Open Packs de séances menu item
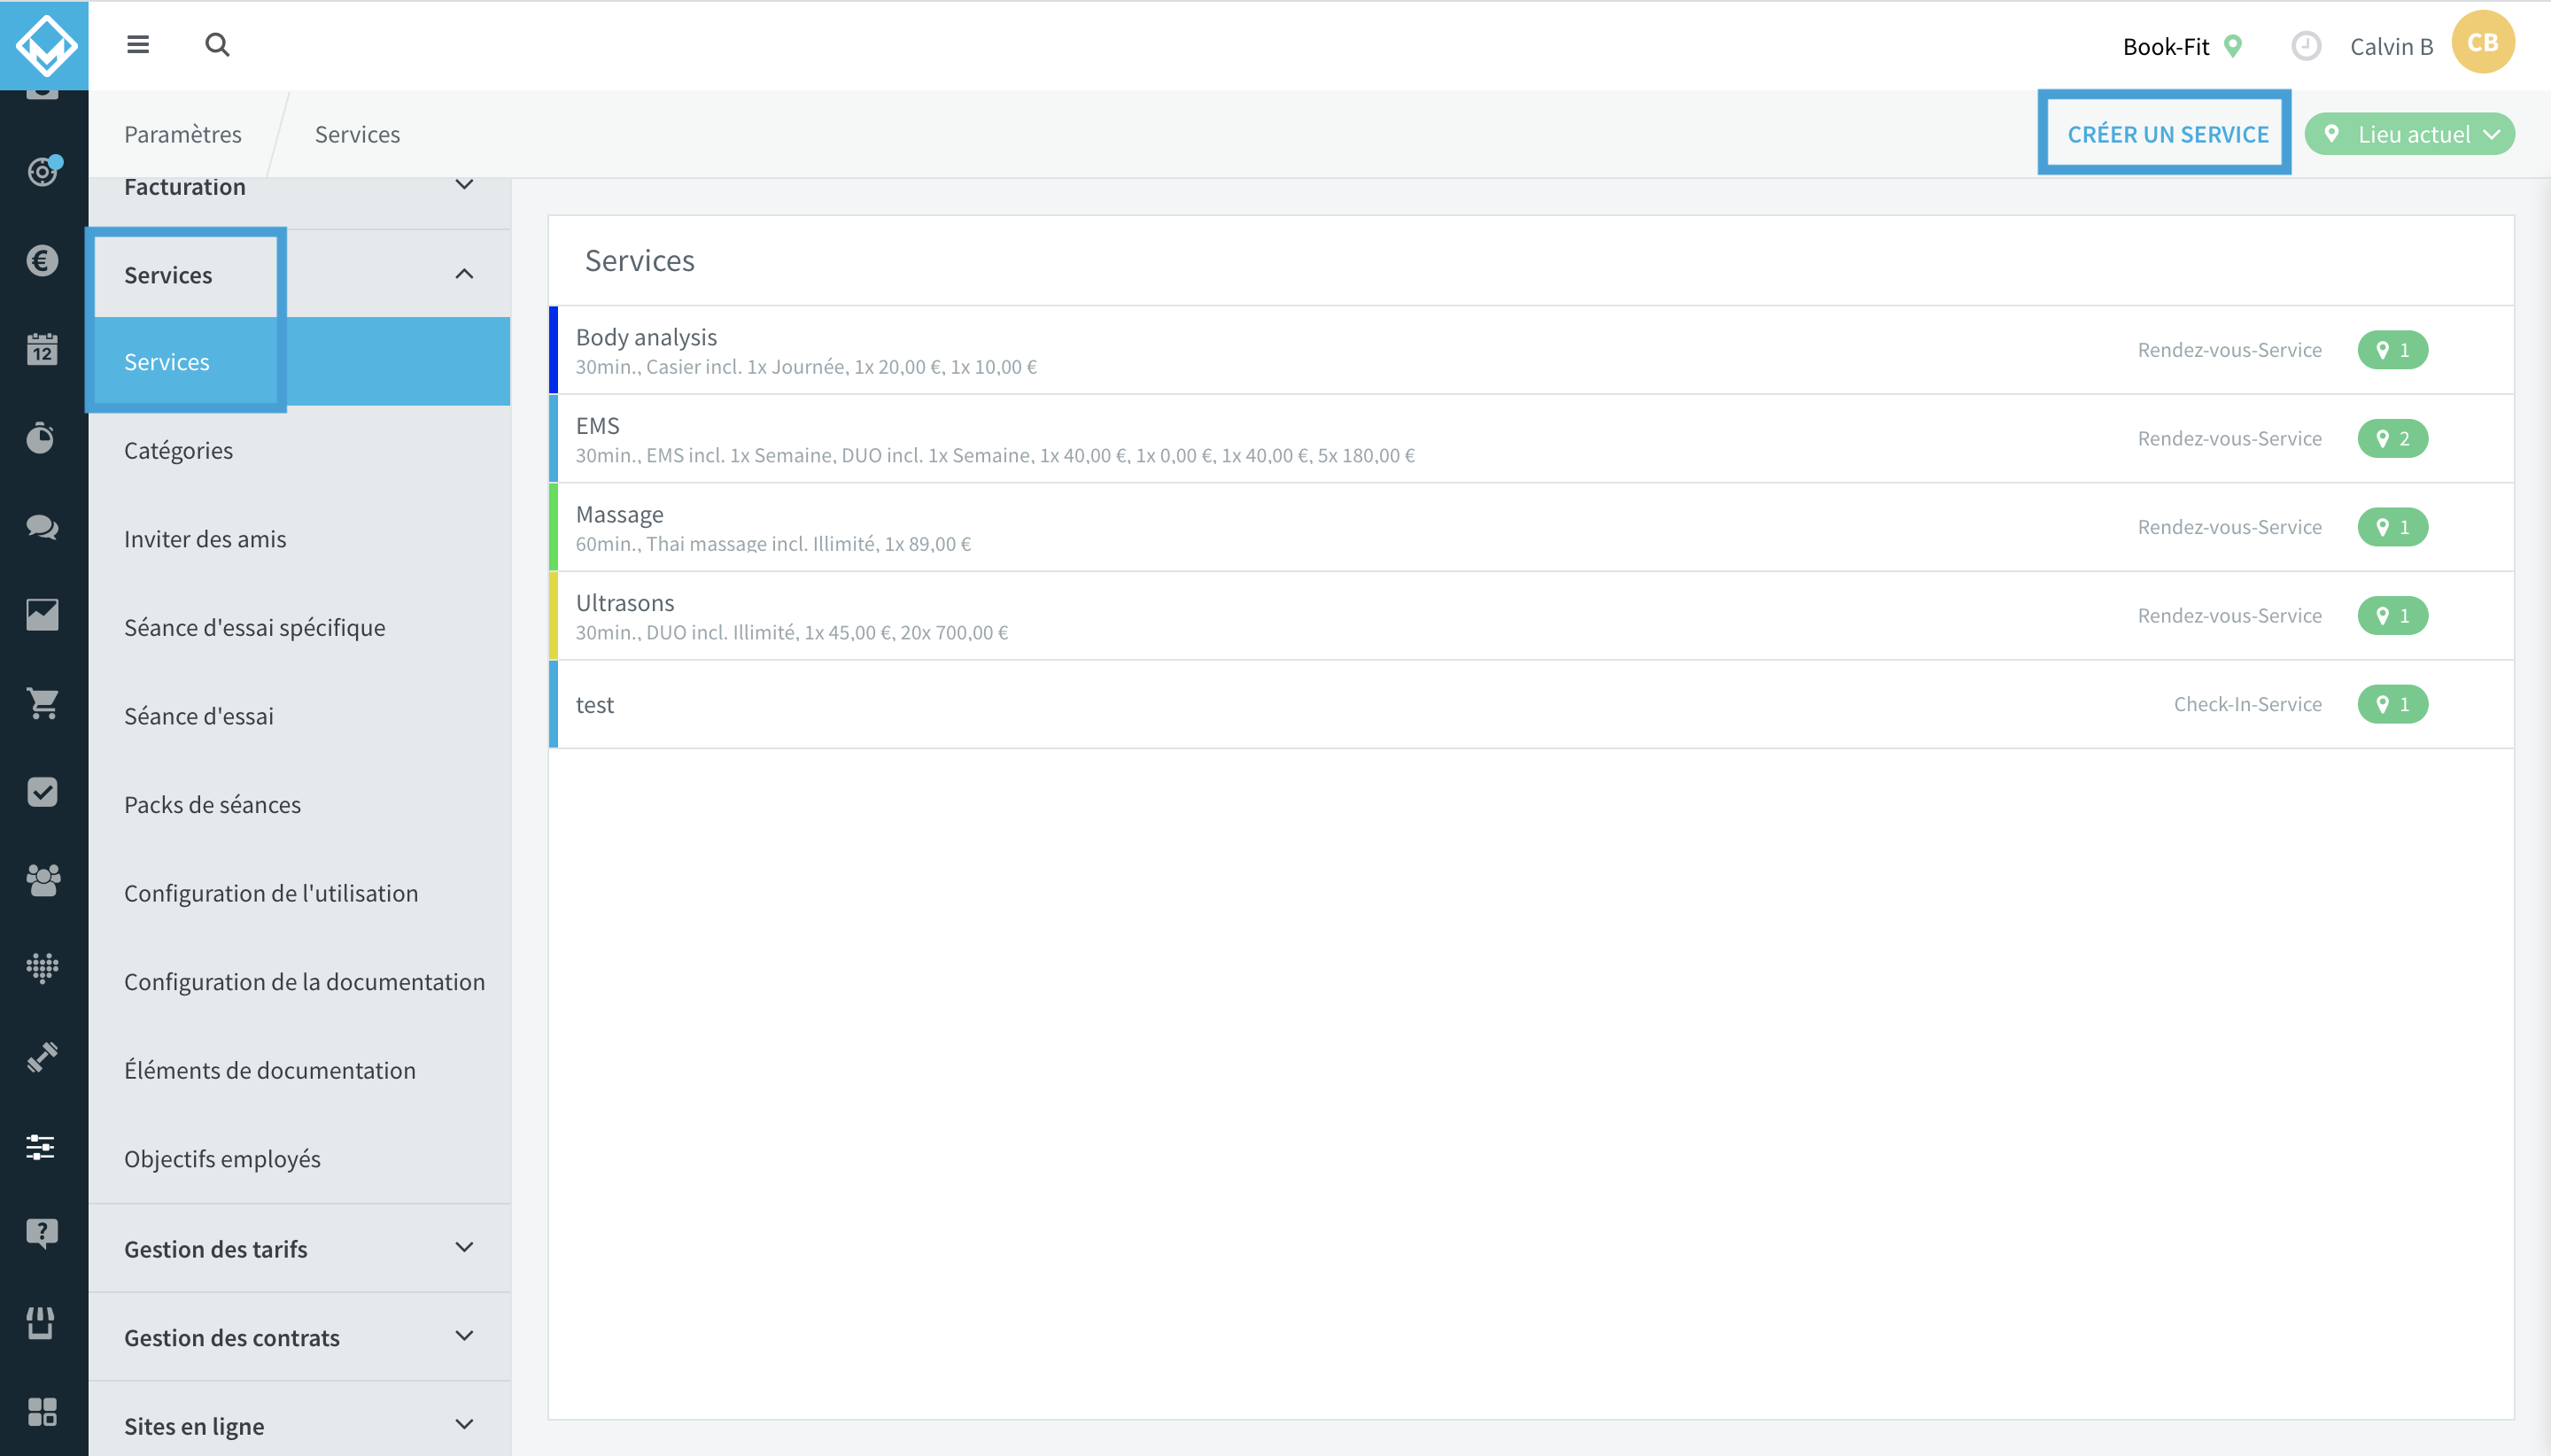Image resolution: width=2551 pixels, height=1456 pixels. [299, 805]
